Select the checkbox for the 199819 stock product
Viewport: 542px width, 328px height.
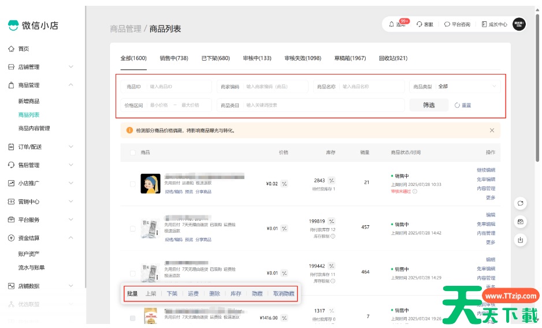[x=133, y=228]
